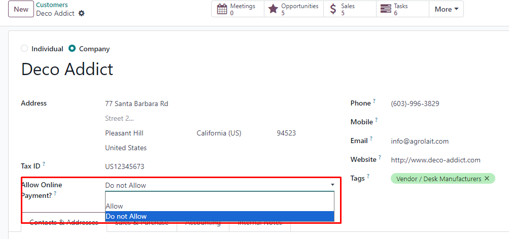The width and height of the screenshot is (509, 239).
Task: Expand the More dropdown
Action: pyautogui.click(x=447, y=9)
